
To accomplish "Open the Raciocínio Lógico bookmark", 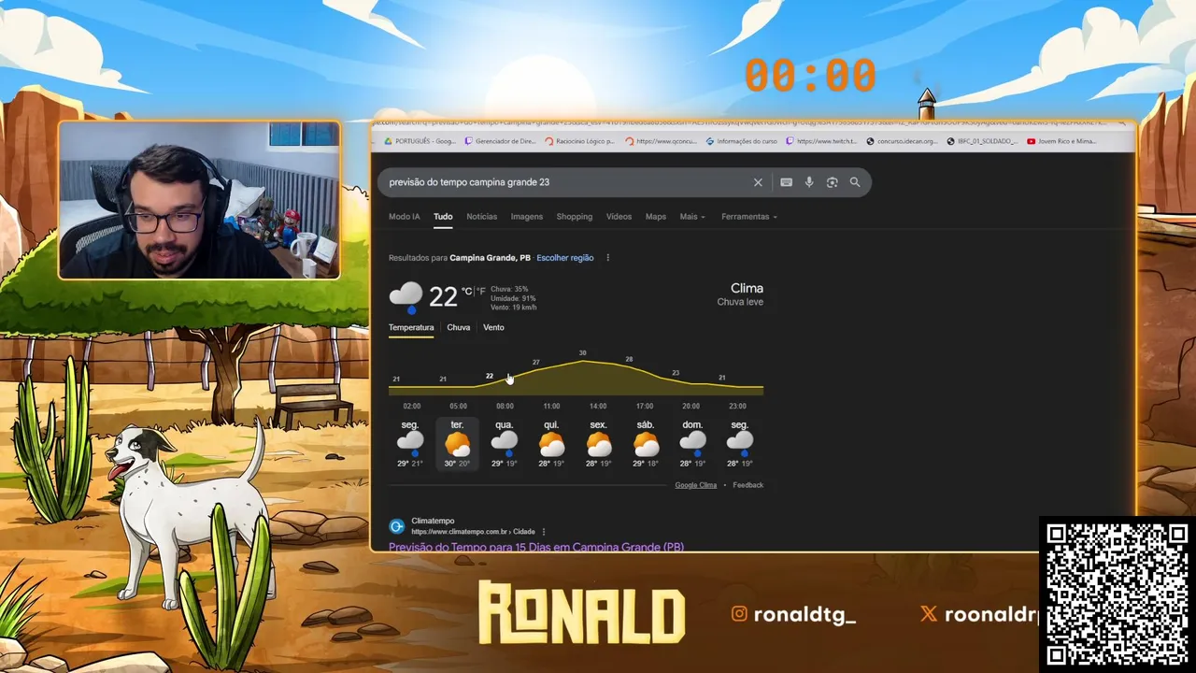I will 578,141.
